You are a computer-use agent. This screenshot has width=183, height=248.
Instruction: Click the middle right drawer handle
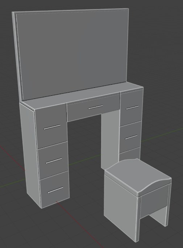(131, 137)
